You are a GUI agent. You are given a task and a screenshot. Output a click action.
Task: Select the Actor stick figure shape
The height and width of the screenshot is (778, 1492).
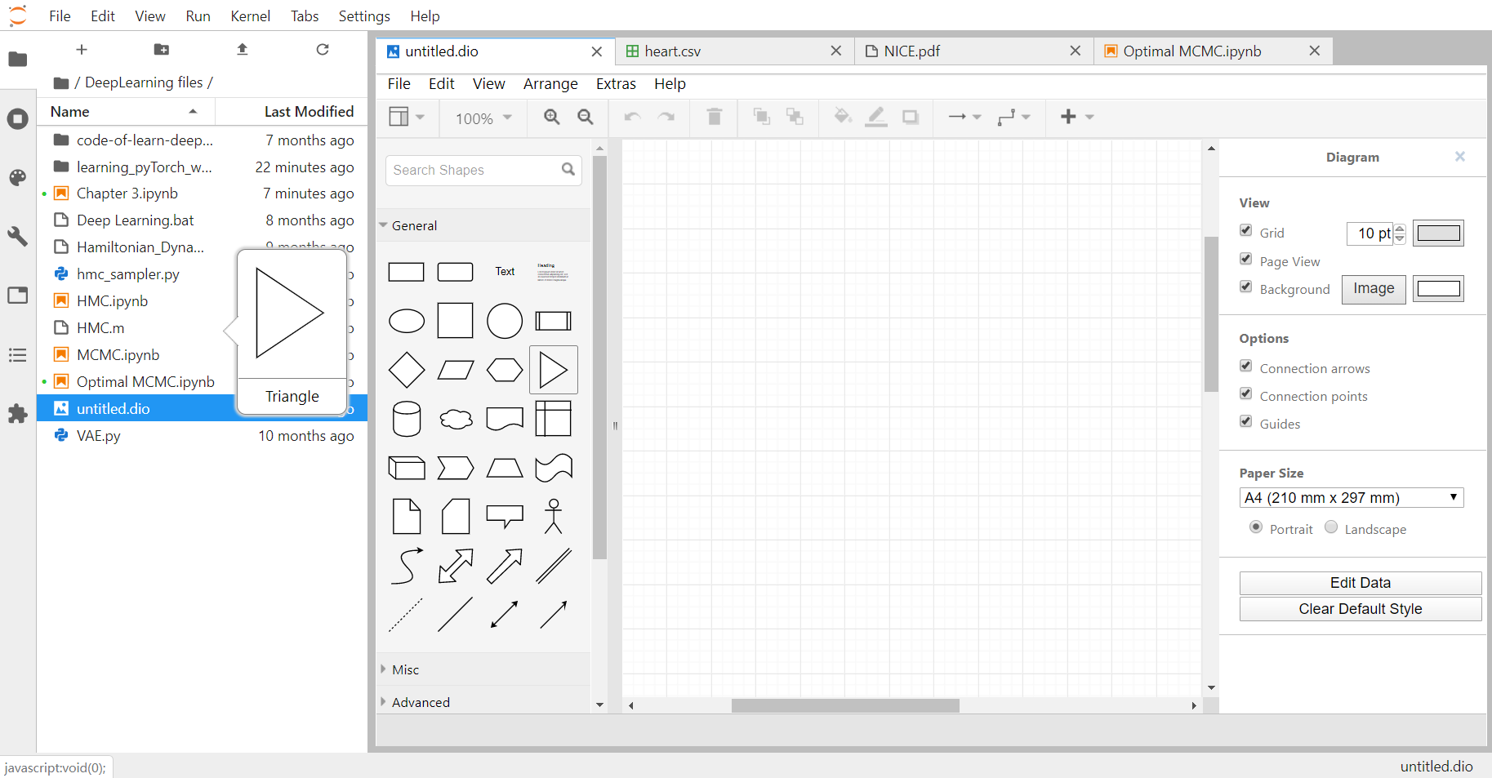[554, 516]
